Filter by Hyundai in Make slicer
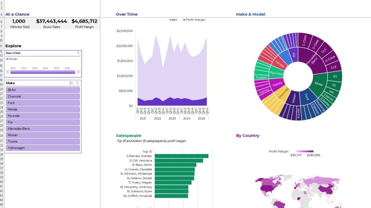 pyautogui.click(x=43, y=116)
